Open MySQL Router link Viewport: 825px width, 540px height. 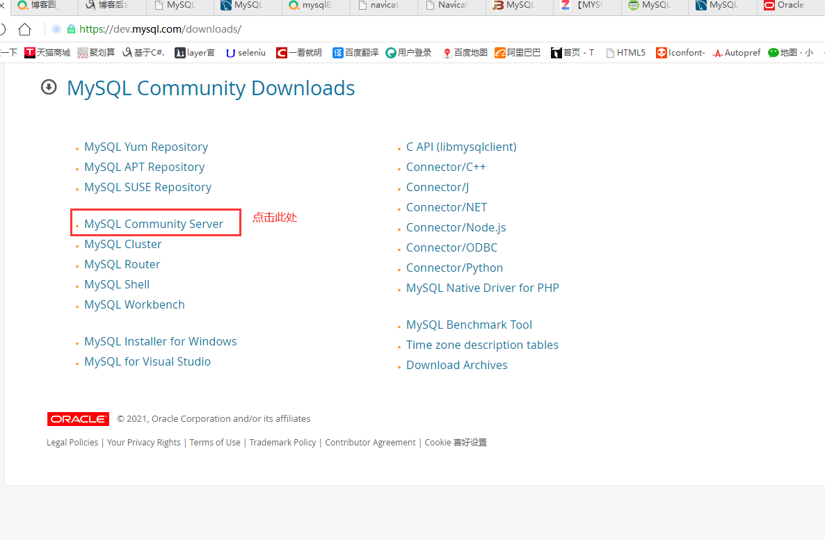tap(122, 264)
